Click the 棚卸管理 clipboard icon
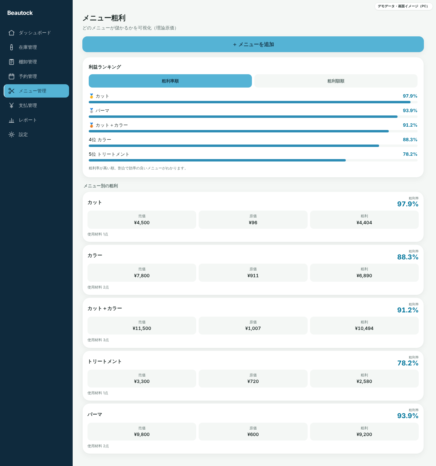The image size is (436, 466). [12, 62]
